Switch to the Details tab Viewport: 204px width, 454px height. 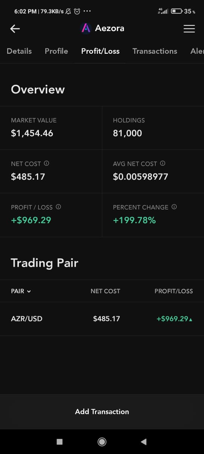coord(19,51)
